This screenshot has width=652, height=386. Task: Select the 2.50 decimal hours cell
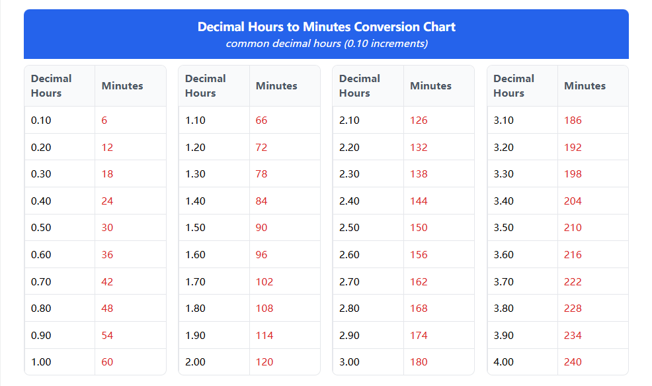[349, 228]
